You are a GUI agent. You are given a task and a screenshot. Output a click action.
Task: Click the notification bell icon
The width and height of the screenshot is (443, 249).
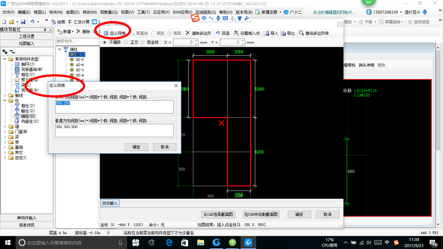(425, 12)
